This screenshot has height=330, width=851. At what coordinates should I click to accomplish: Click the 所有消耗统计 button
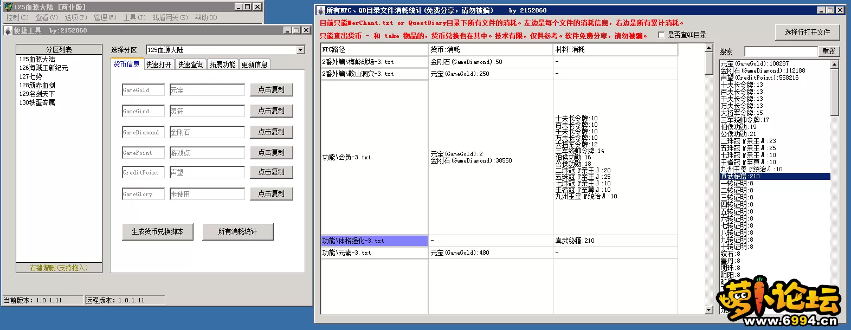pyautogui.click(x=237, y=231)
